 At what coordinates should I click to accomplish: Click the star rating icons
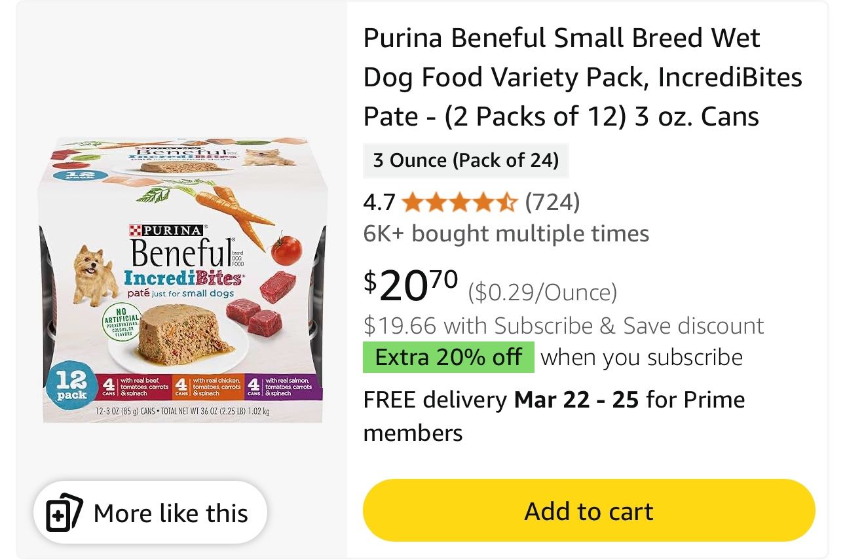pos(459,203)
